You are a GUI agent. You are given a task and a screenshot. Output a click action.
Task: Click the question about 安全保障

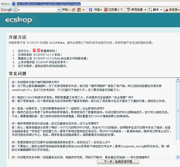click(x=73, y=98)
